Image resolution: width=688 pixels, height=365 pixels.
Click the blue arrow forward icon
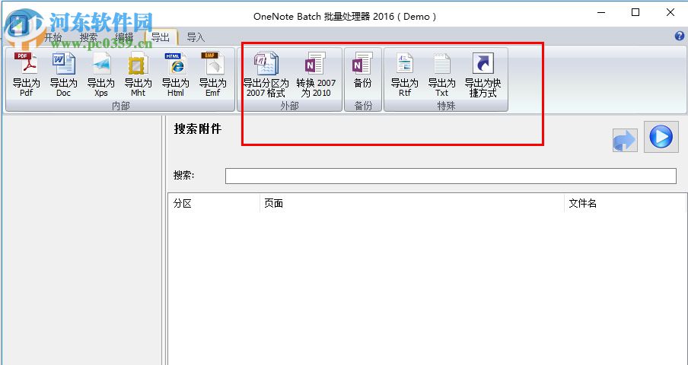625,141
